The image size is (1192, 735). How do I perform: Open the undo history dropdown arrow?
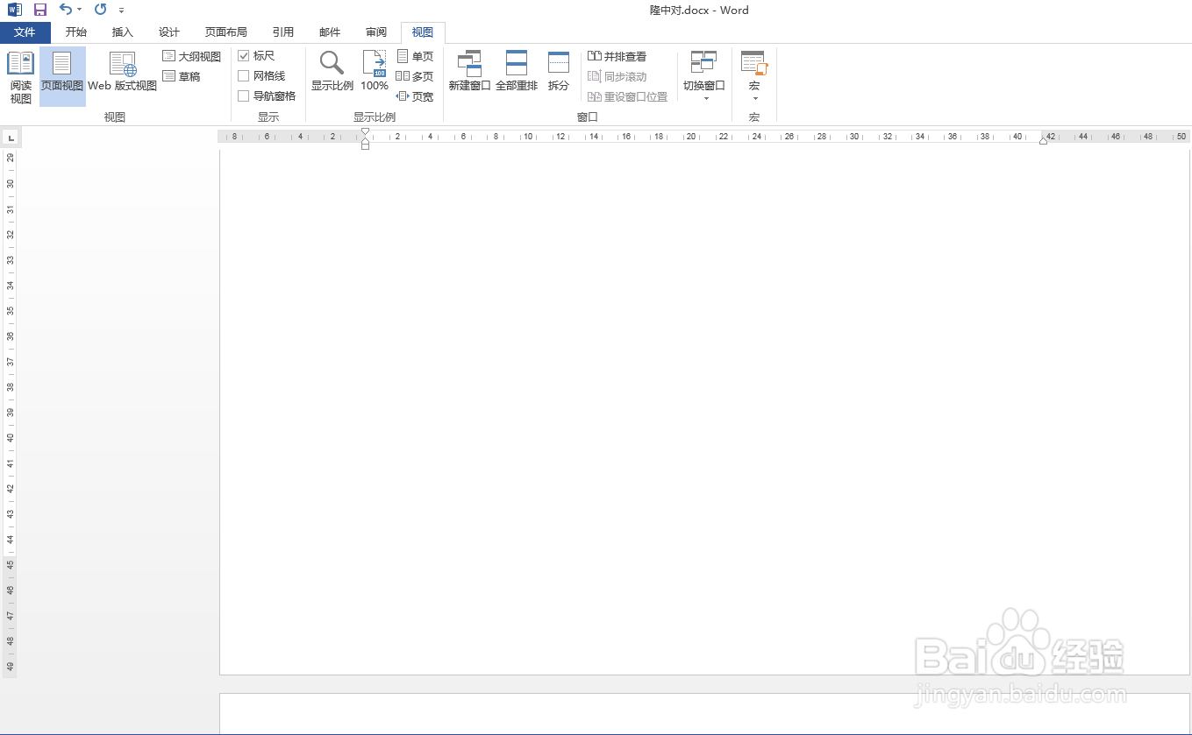[x=79, y=10]
